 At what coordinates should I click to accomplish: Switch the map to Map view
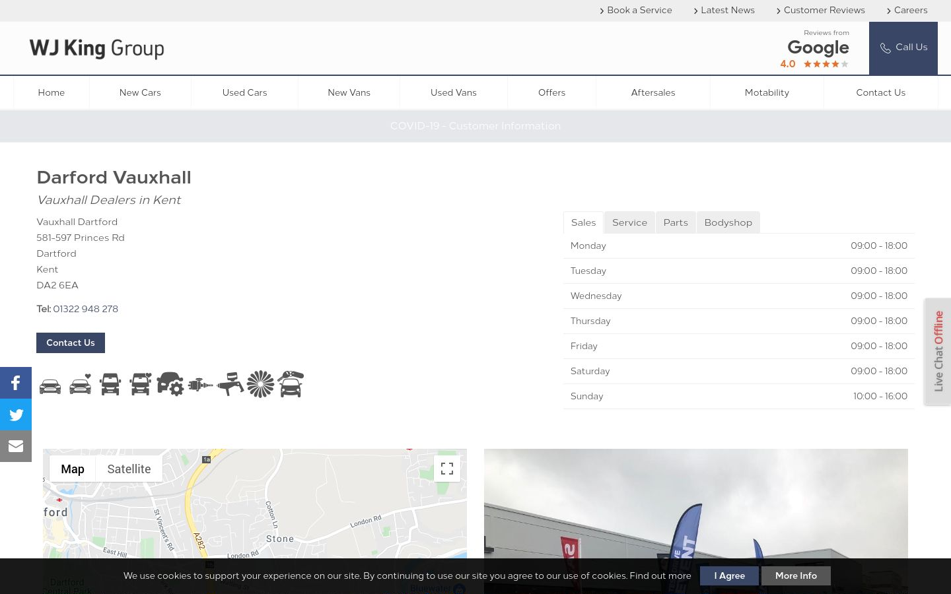pos(73,469)
